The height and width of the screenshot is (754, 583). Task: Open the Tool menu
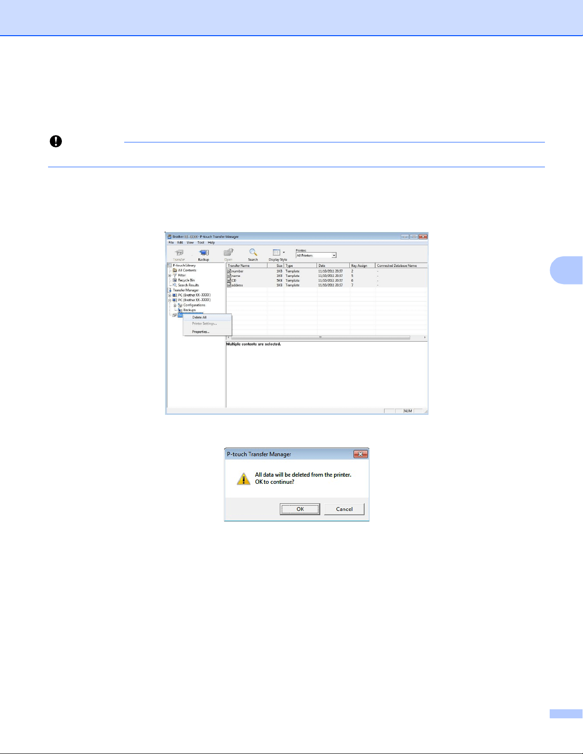(201, 243)
